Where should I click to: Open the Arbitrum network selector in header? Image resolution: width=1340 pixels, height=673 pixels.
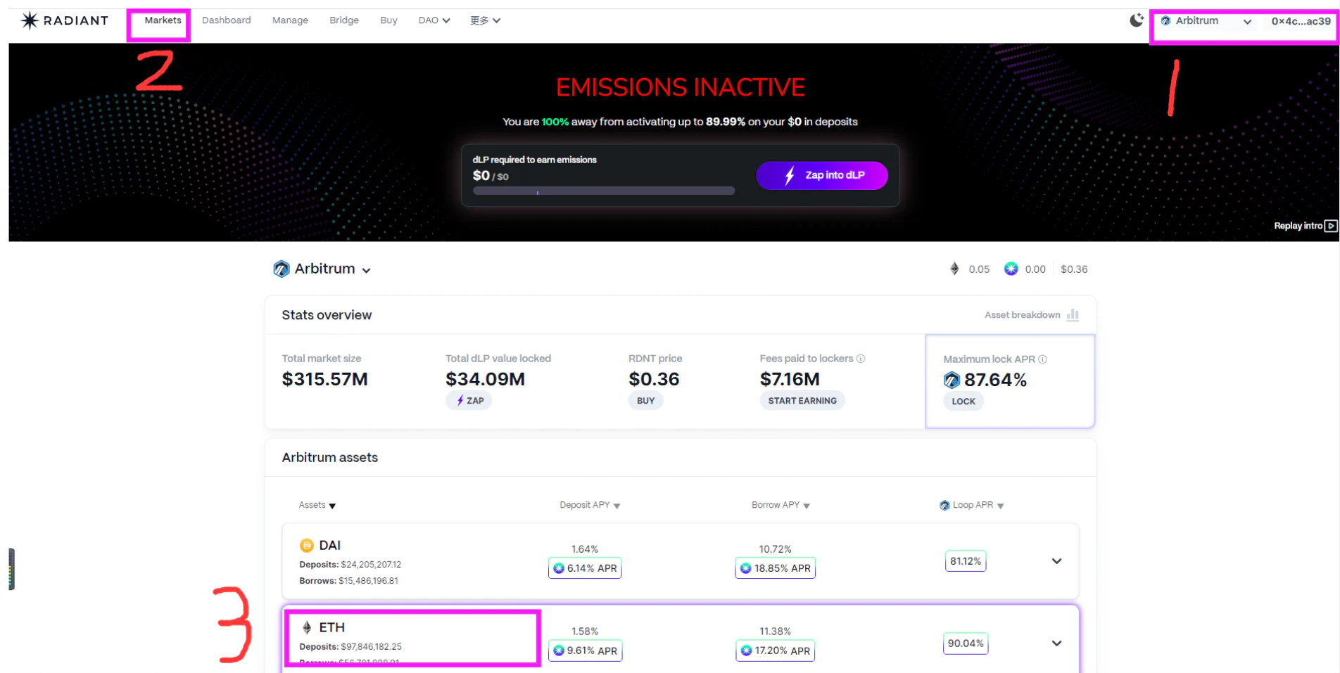pos(1206,21)
